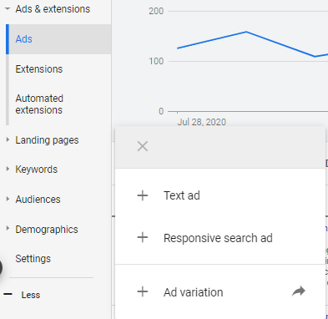Click the share arrow next to Ad variation

point(299,291)
